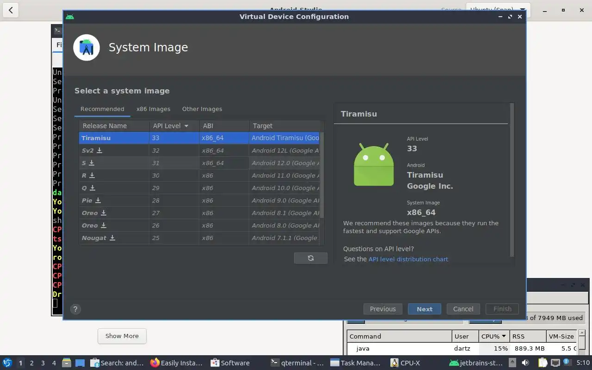
Task: Click the User column in Task Manager
Action: point(465,336)
